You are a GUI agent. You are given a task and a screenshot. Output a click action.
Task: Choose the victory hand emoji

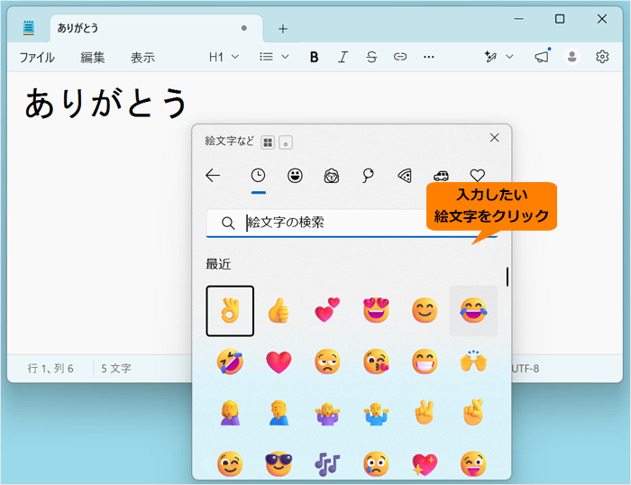(x=425, y=413)
